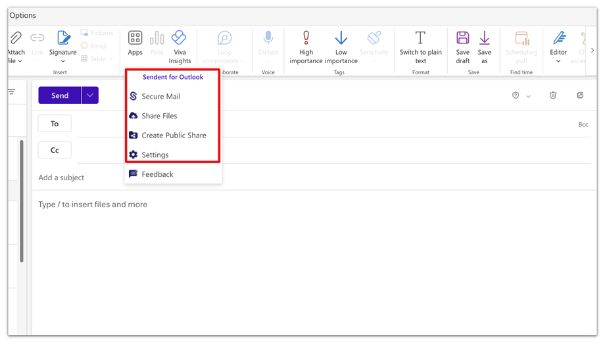Click the Sendent for Outlook header

[x=173, y=77]
